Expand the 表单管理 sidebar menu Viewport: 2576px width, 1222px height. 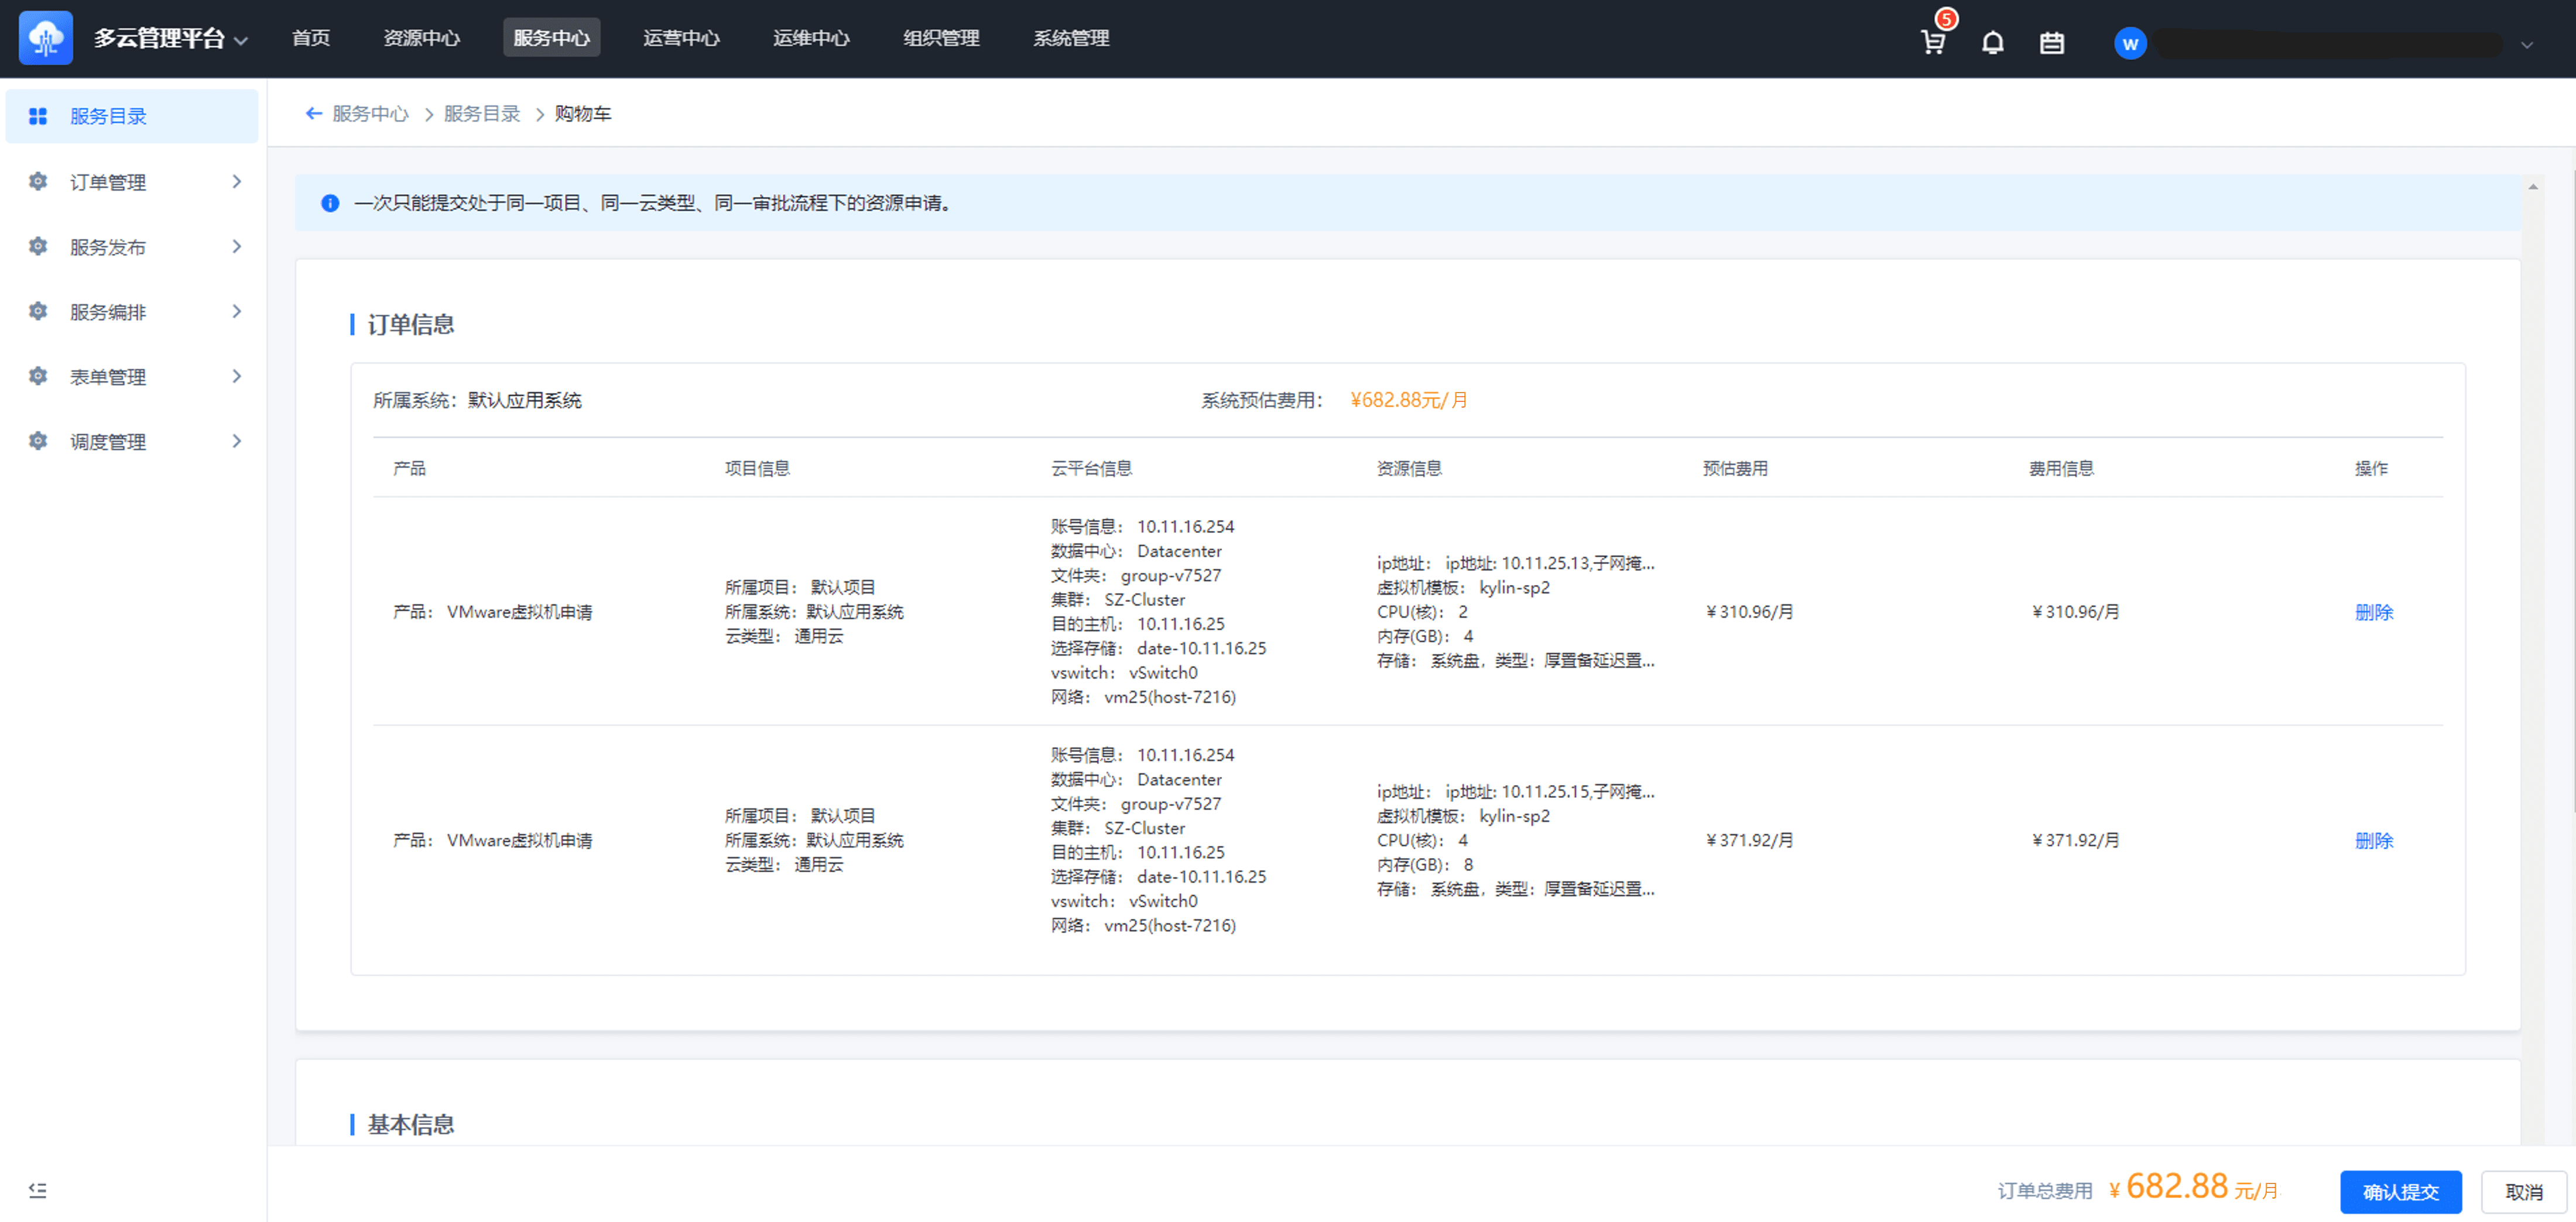pos(236,376)
